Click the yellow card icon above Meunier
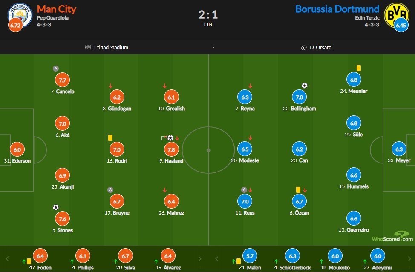Screen dimensions: 415x272 coord(359,68)
